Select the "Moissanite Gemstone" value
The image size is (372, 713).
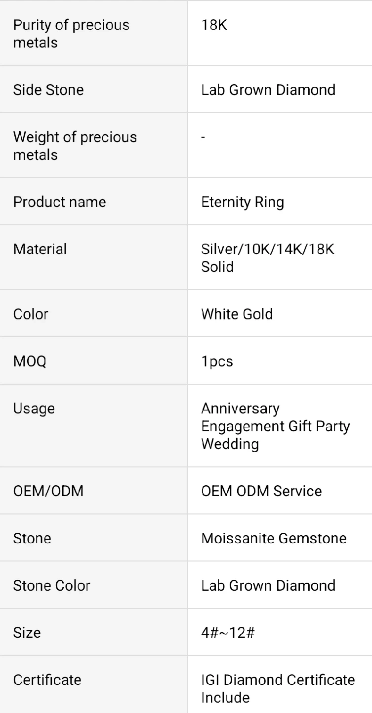(x=274, y=538)
